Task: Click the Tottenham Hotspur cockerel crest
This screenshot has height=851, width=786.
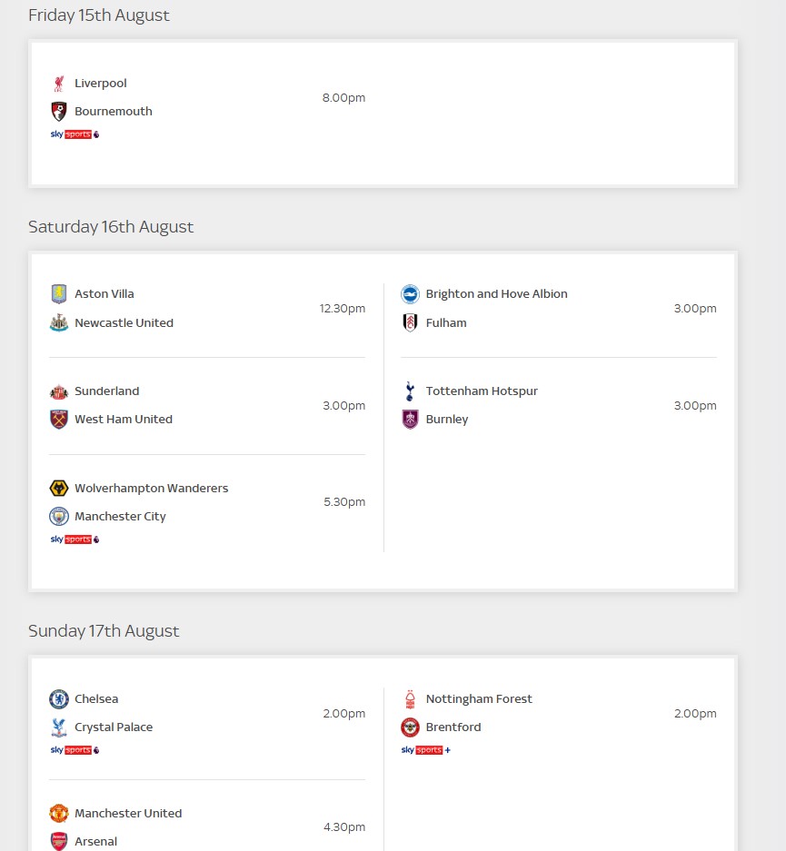Action: pos(410,391)
